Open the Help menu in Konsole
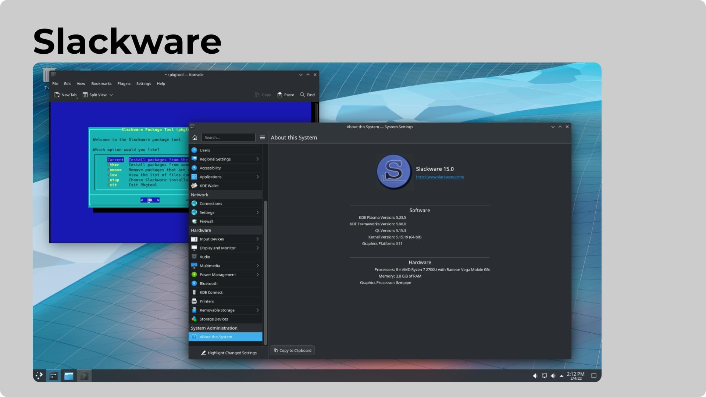The height and width of the screenshot is (397, 706). [x=161, y=83]
